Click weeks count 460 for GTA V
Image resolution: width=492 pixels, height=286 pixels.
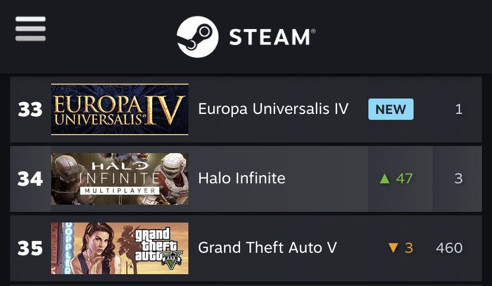(x=449, y=248)
